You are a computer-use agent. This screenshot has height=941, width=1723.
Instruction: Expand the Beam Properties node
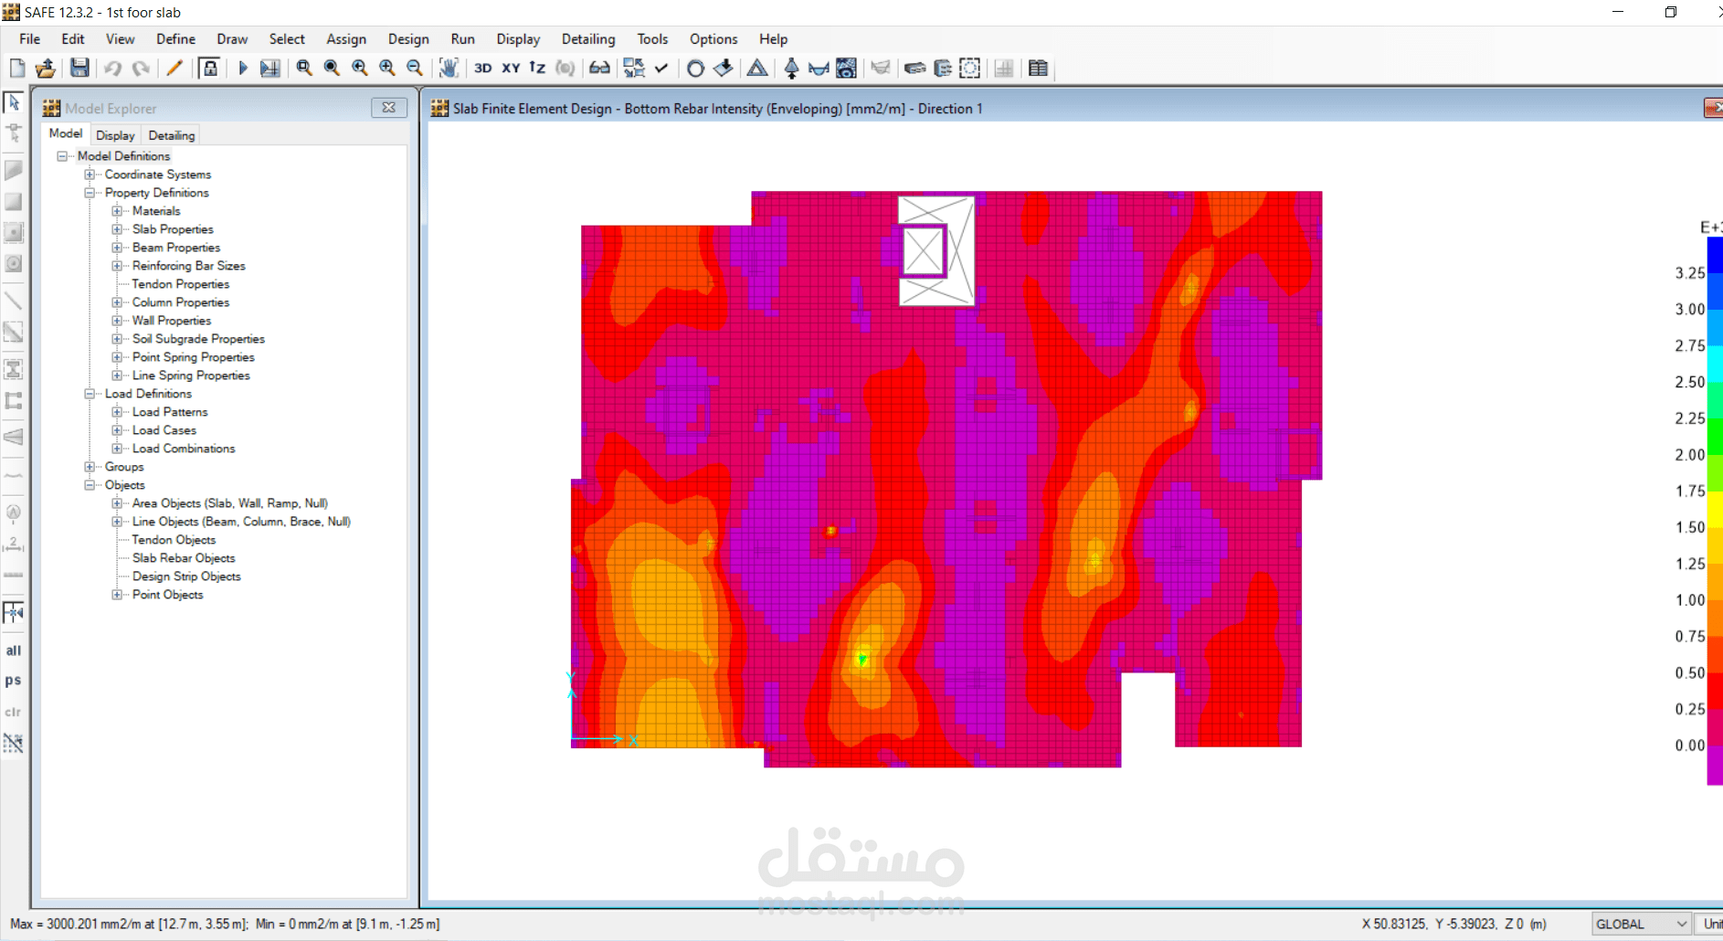[x=117, y=248]
